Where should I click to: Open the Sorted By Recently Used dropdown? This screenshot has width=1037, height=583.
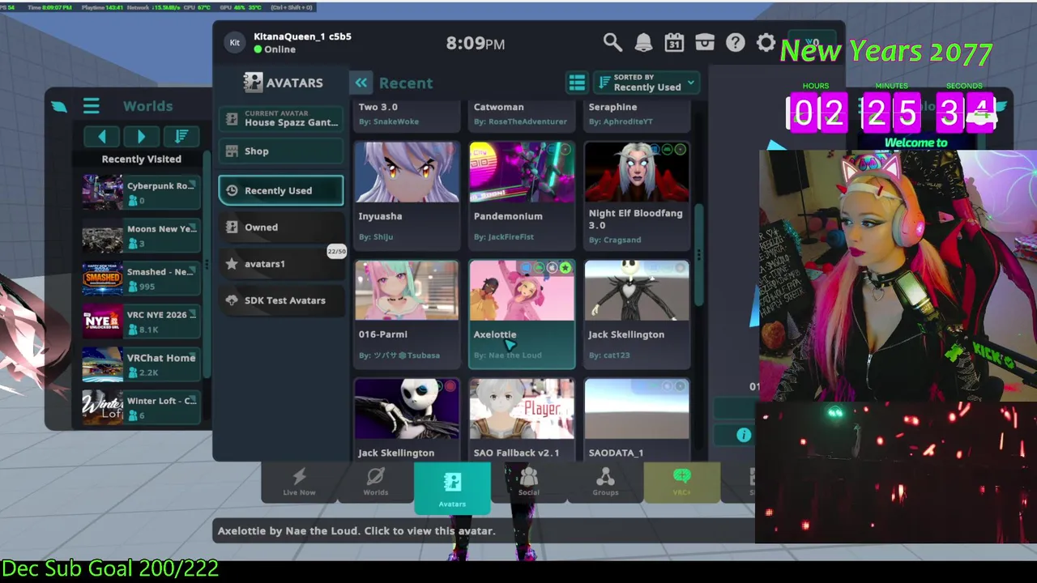(x=647, y=83)
